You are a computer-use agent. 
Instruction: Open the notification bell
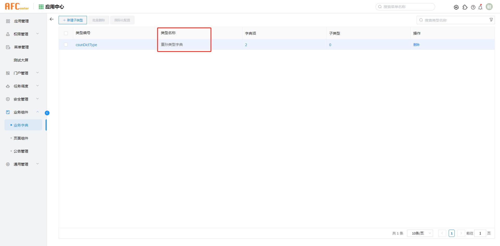click(480, 7)
